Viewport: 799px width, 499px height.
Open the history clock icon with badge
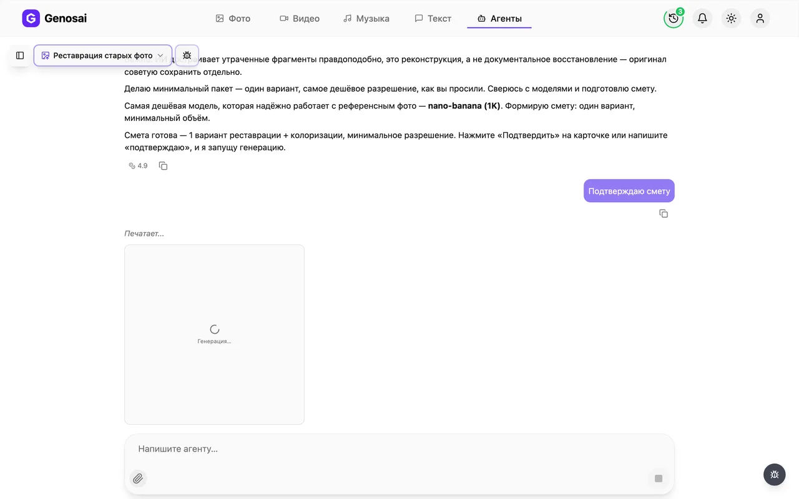[x=674, y=18]
